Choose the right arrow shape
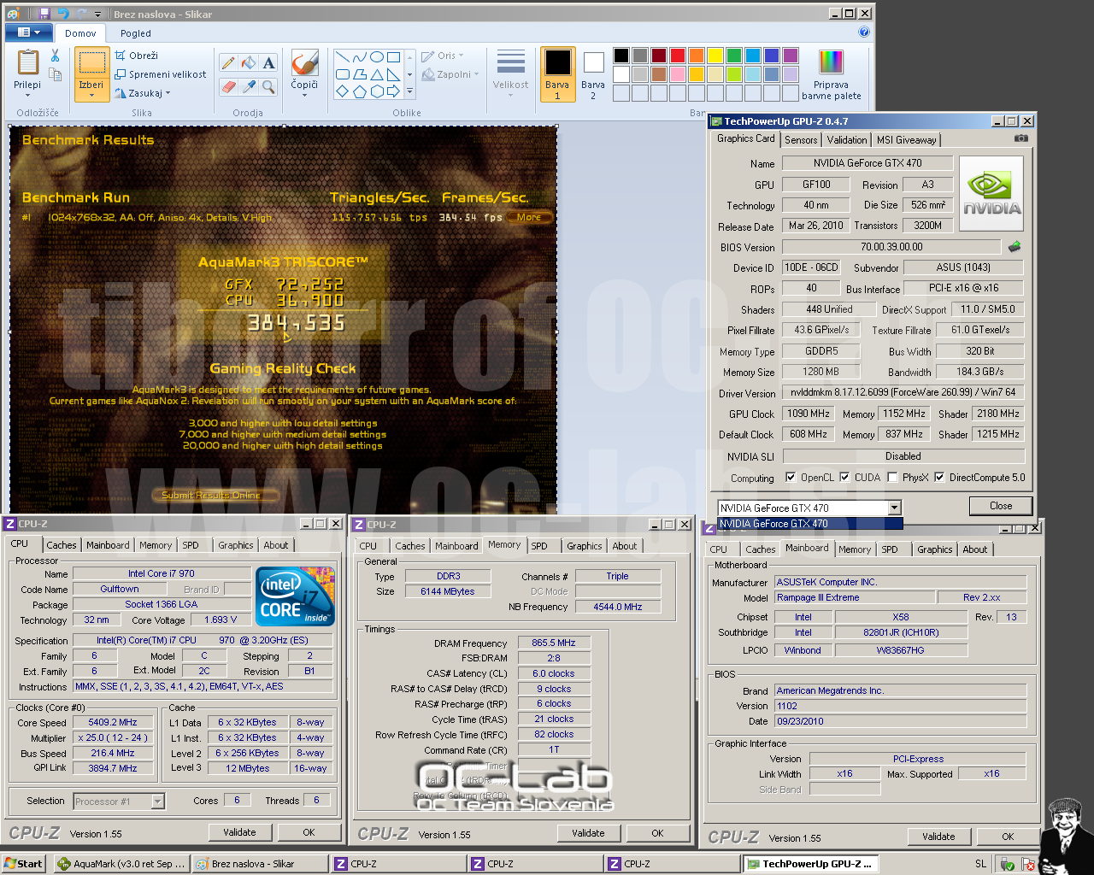 (x=393, y=91)
